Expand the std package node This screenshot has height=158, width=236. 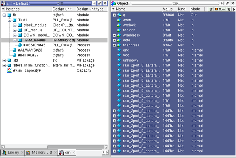(4, 60)
